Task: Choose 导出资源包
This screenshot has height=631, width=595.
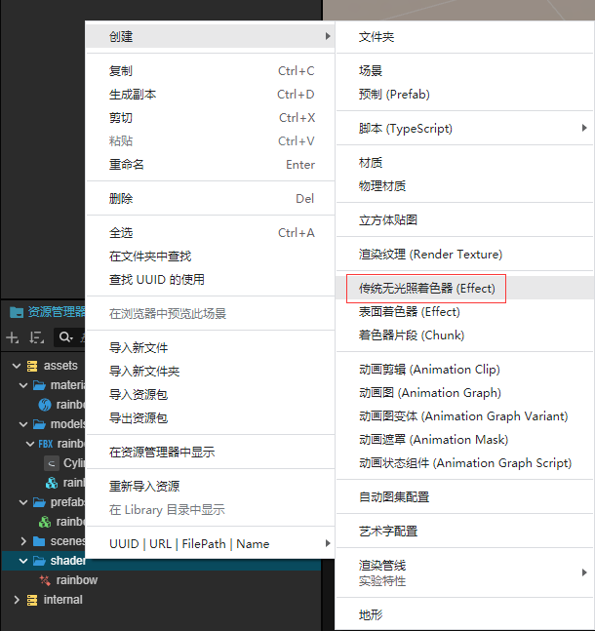Action: (x=210, y=418)
